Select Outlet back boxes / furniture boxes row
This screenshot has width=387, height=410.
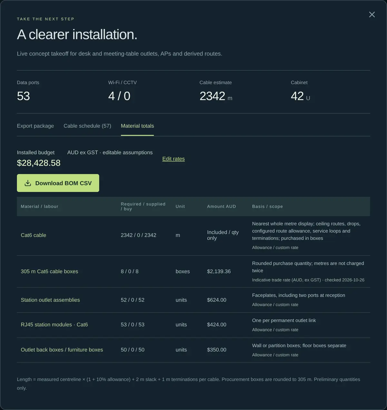click(193, 350)
